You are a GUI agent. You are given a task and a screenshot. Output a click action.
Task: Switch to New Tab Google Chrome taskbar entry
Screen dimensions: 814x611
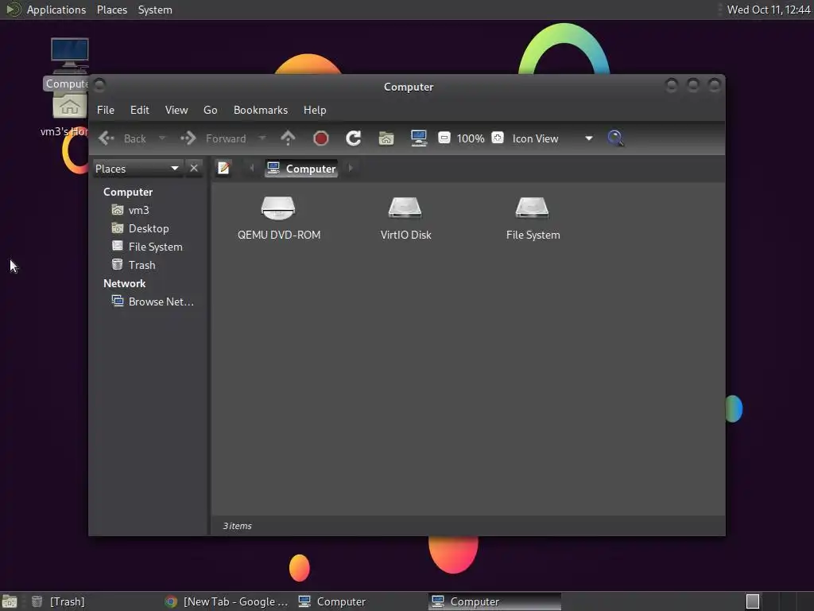coord(227,601)
